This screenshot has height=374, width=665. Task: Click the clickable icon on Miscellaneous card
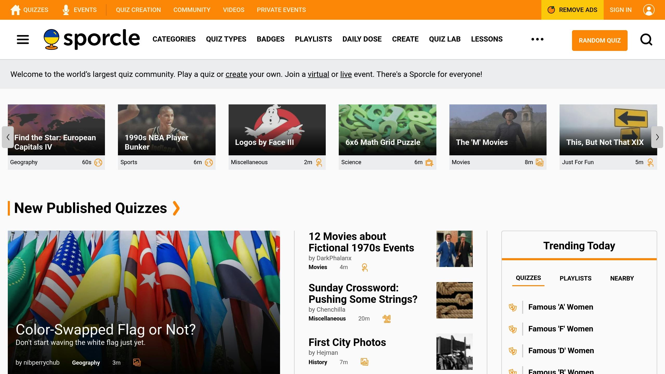(319, 163)
